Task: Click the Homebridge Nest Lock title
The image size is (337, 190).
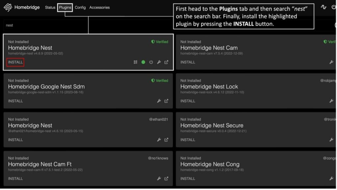Action: tap(209, 87)
